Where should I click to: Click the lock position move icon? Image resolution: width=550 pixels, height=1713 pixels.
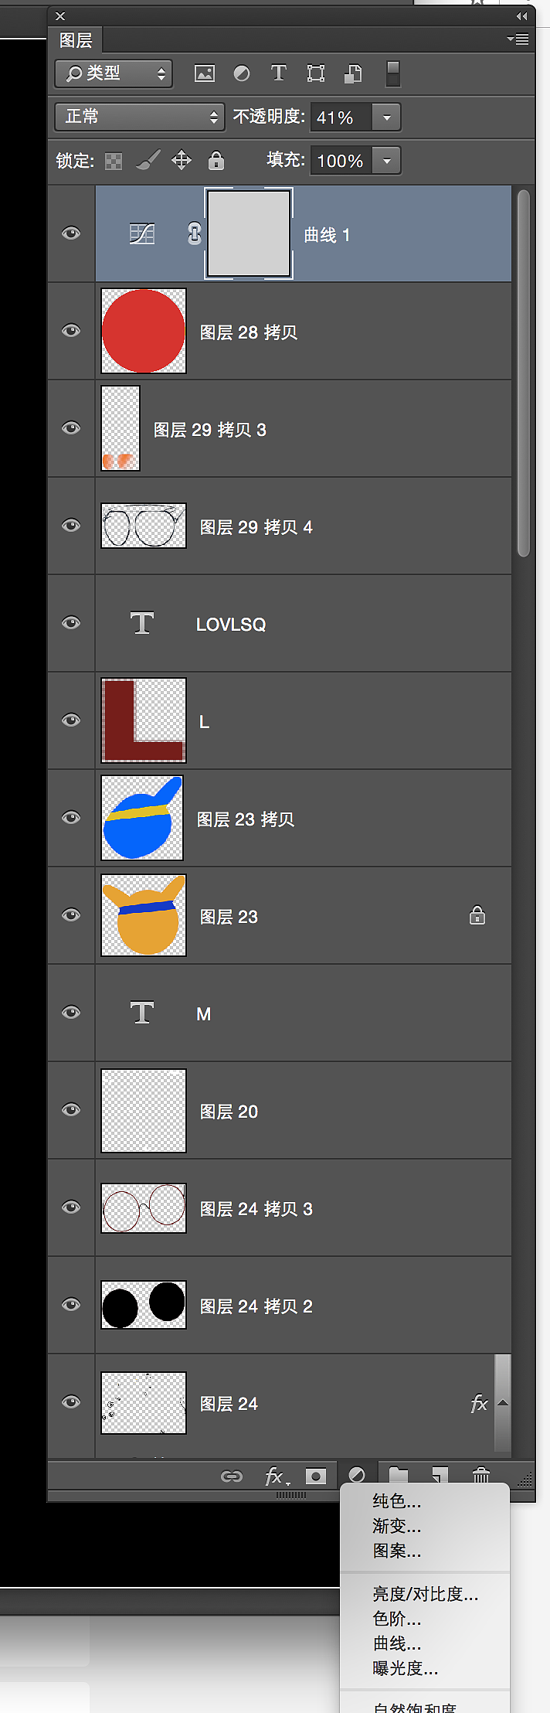coord(182,161)
